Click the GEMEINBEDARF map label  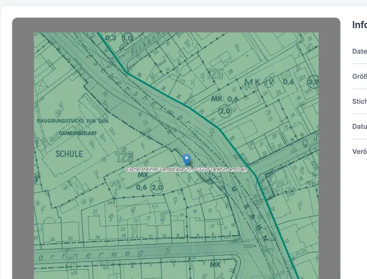(78, 133)
